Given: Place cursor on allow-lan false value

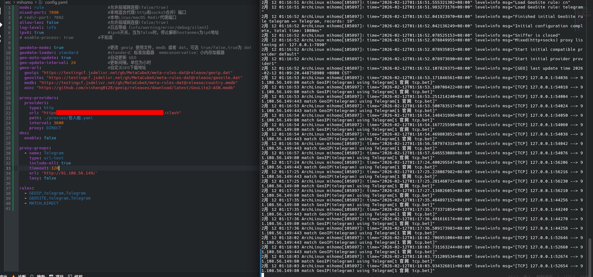Looking at the screenshot, I should (52, 23).
